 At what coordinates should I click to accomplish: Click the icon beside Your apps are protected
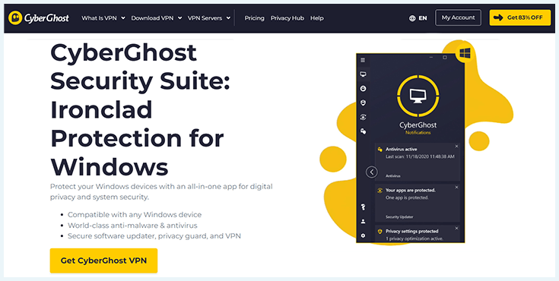click(x=380, y=190)
